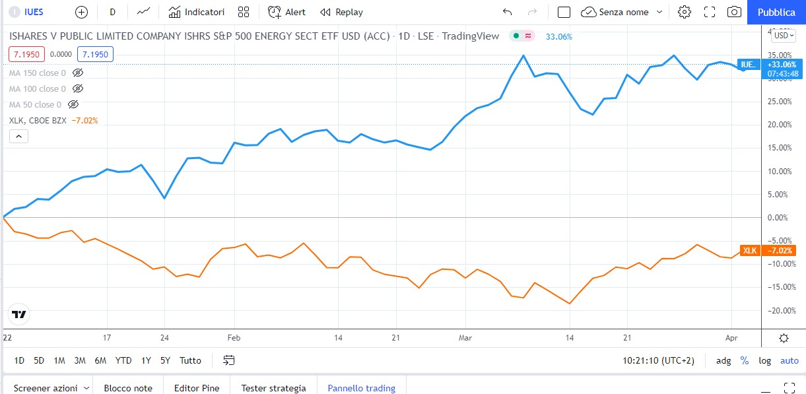This screenshot has width=806, height=394.
Task: Open the Indicatori button
Action: [x=197, y=12]
